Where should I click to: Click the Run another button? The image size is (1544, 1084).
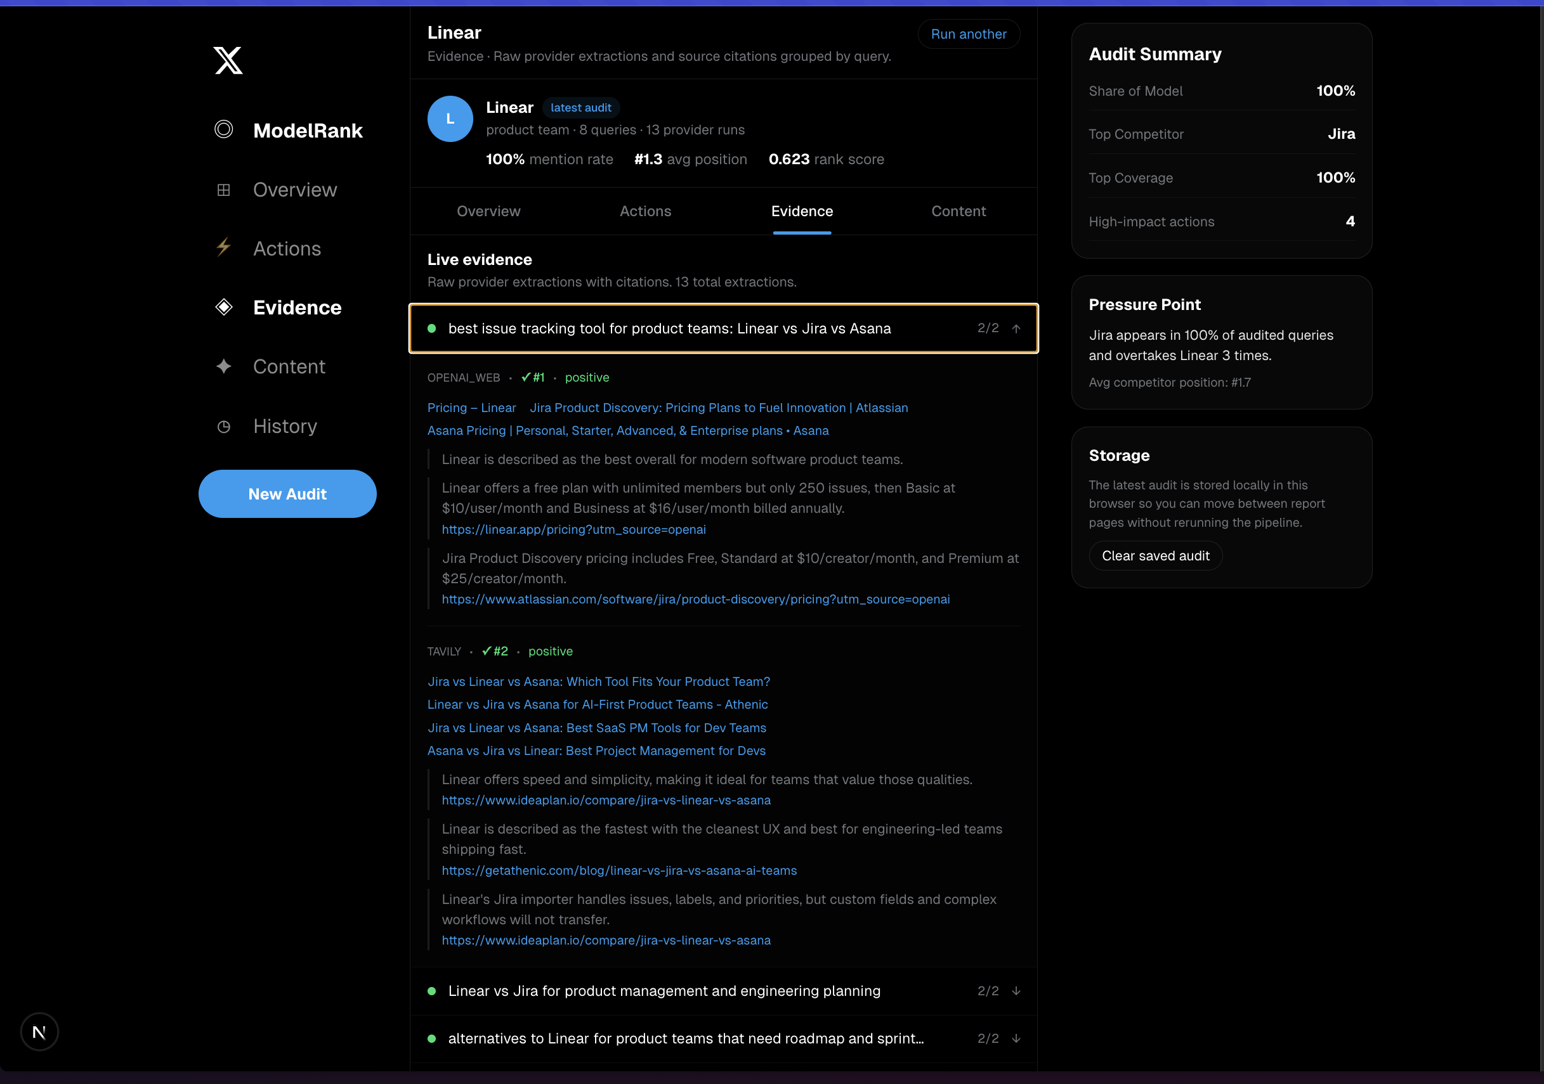(969, 34)
